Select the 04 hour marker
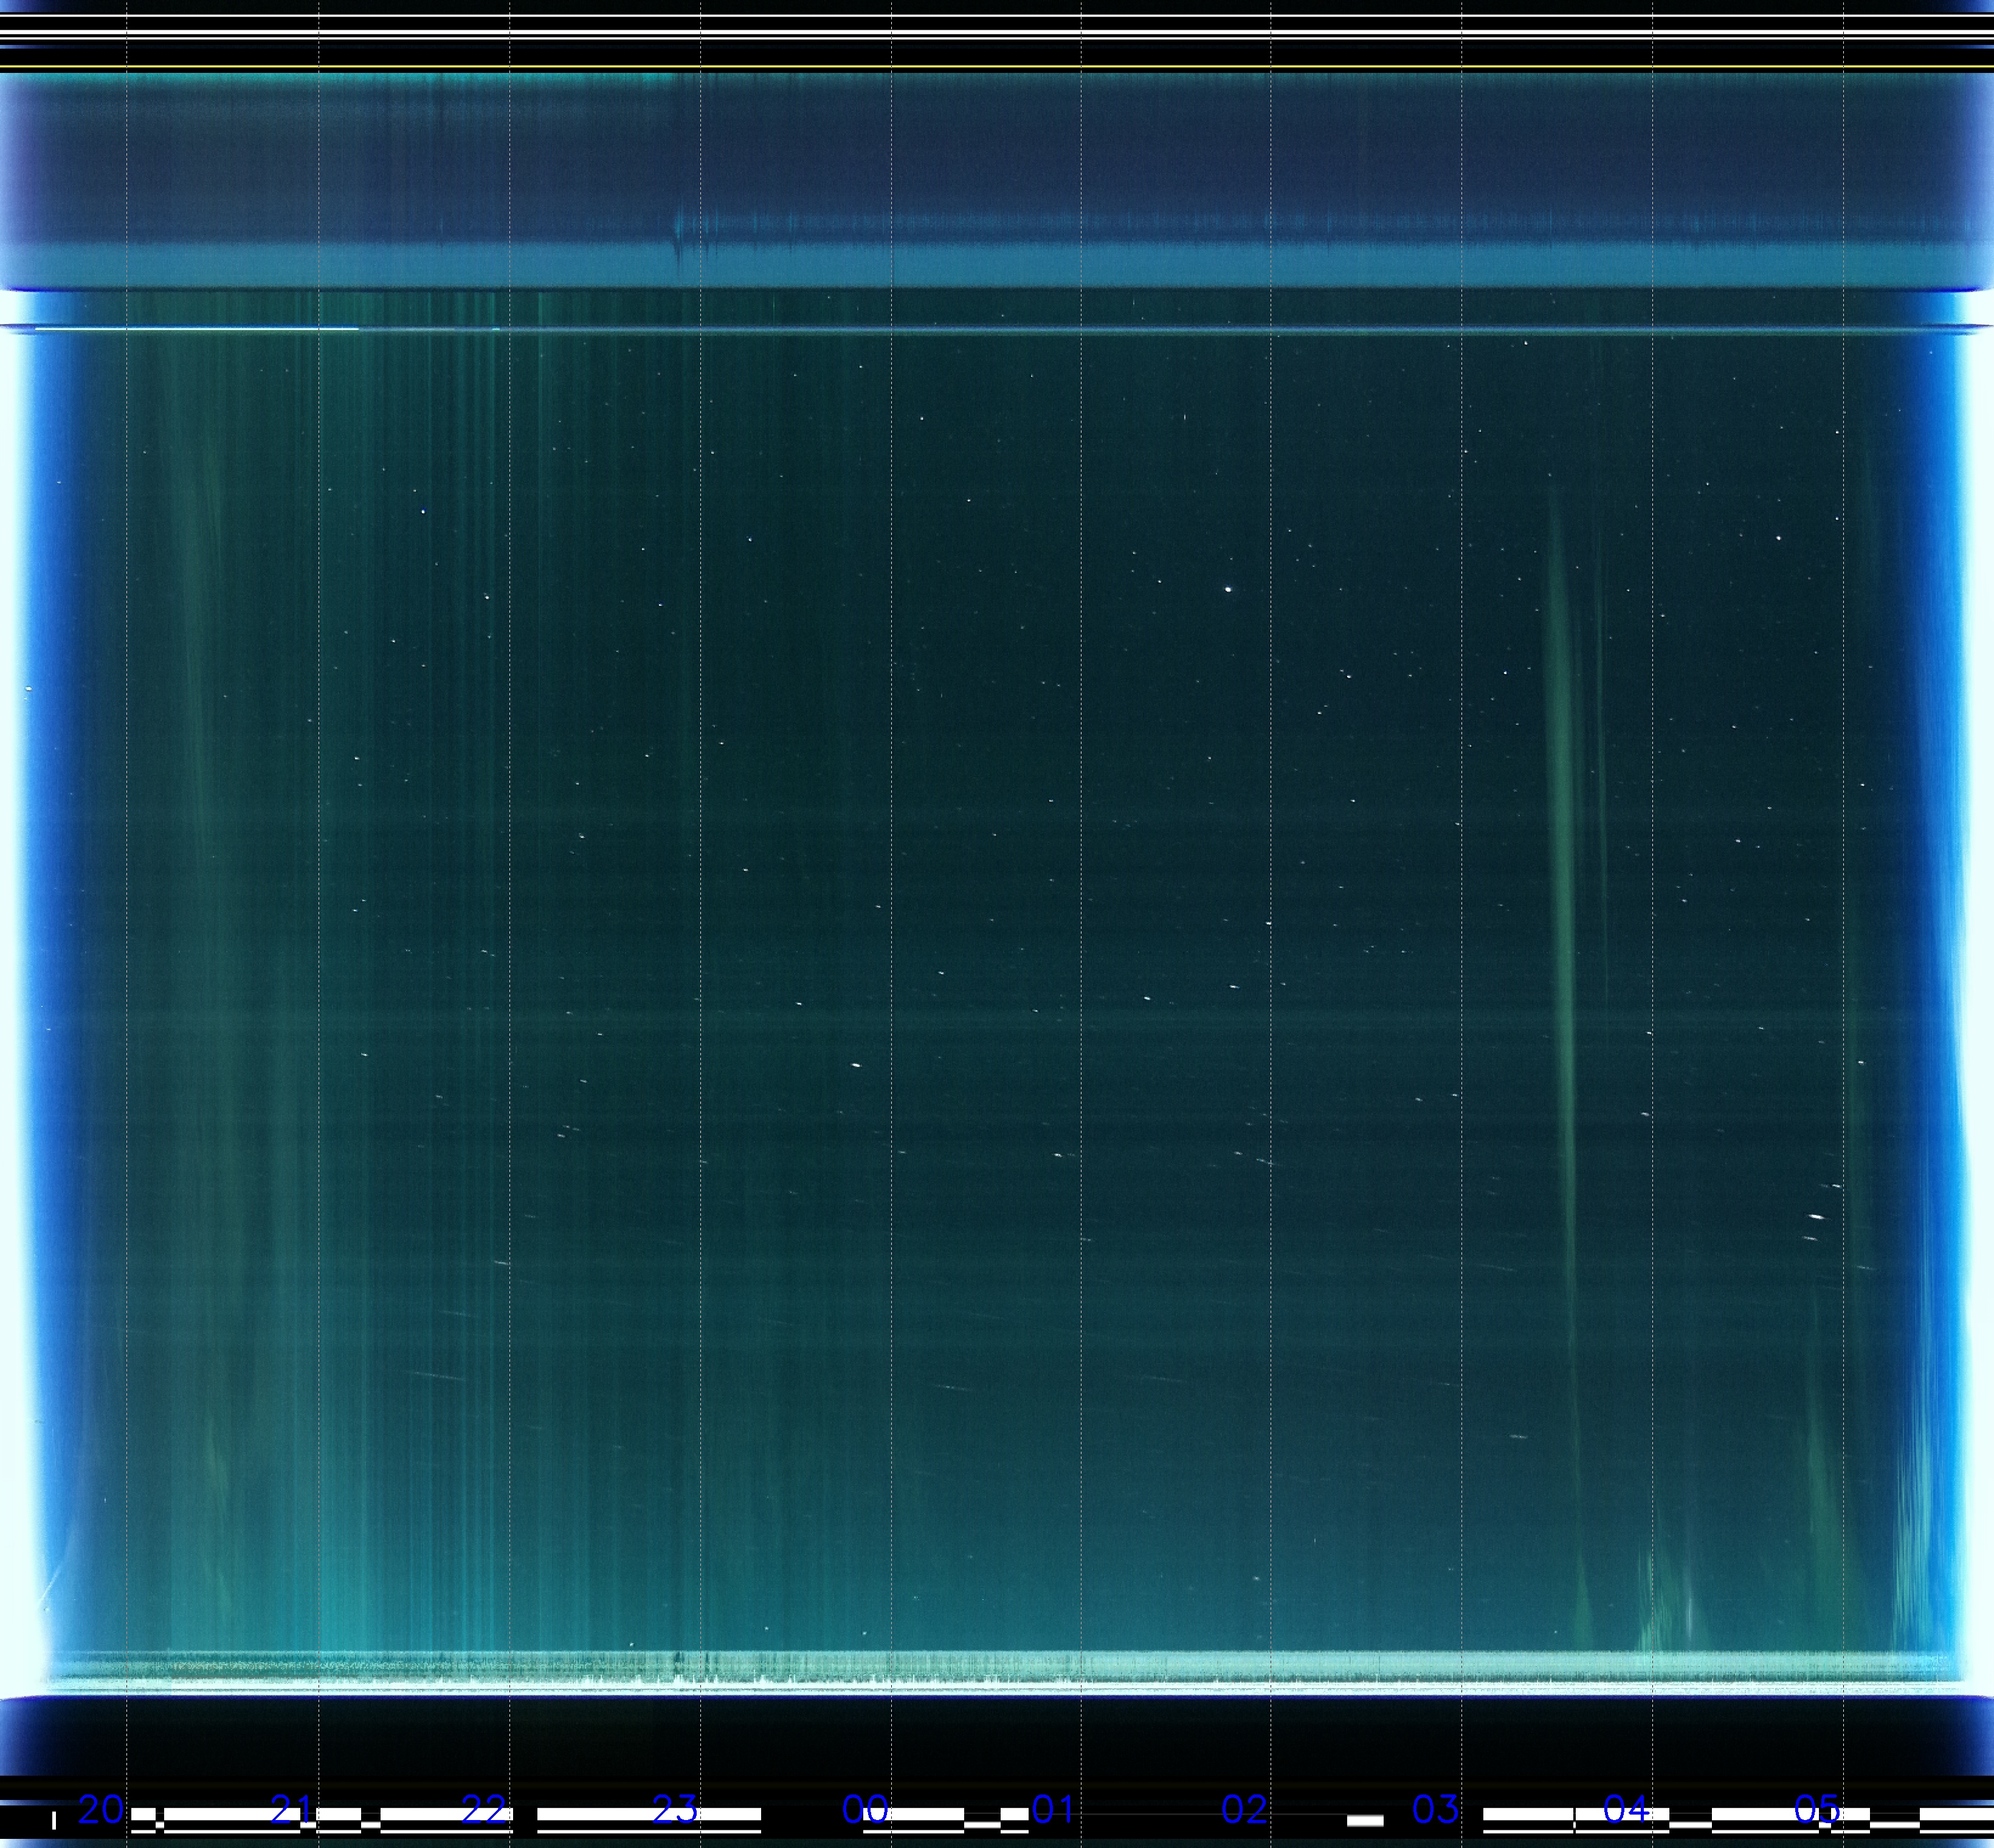The height and width of the screenshot is (1848, 1994). (1626, 1809)
